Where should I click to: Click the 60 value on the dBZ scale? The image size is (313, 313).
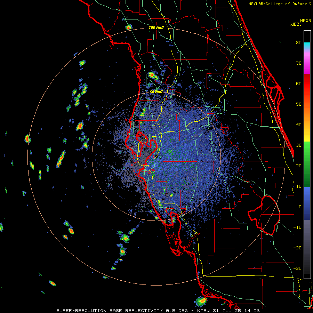tap(299, 83)
